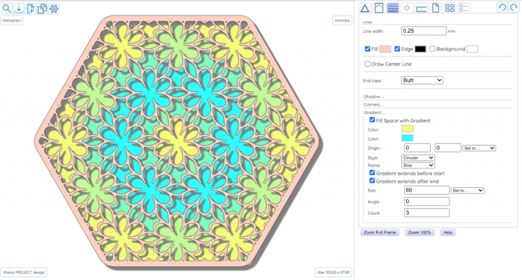Select the highlighted Lines tab
This screenshot has width=522, height=280.
click(393, 8)
